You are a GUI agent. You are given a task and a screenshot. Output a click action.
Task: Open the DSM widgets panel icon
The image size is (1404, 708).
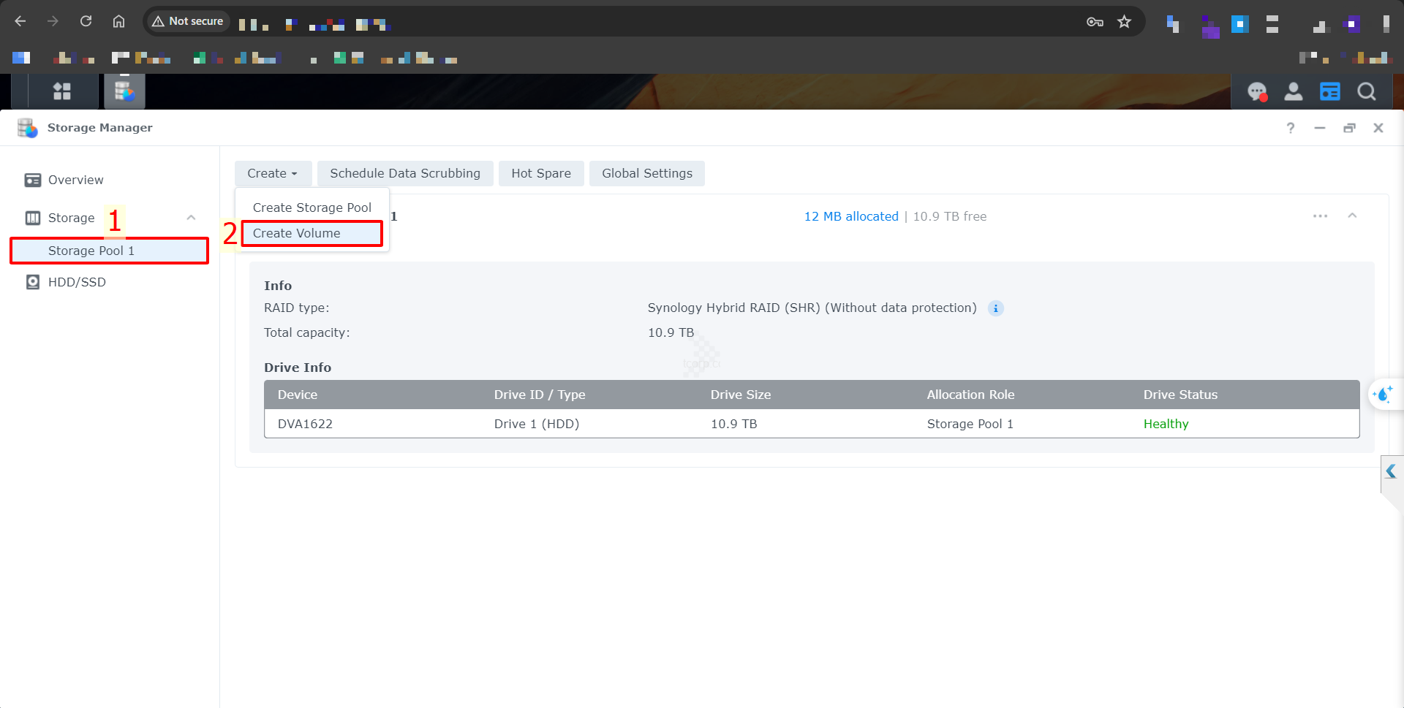[x=1329, y=91]
